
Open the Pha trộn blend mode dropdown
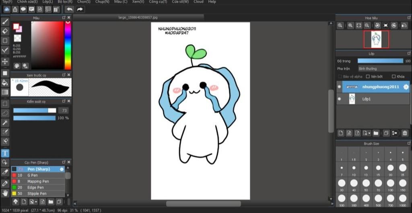tap(384, 69)
